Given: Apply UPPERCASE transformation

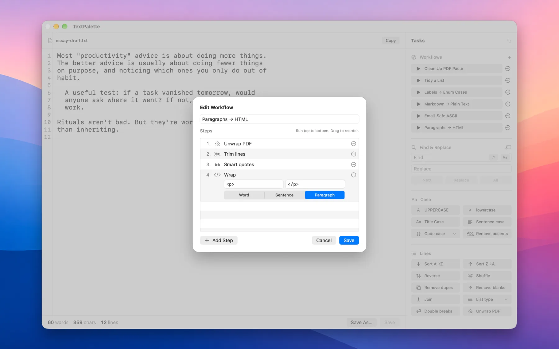Looking at the screenshot, I should click(x=436, y=210).
